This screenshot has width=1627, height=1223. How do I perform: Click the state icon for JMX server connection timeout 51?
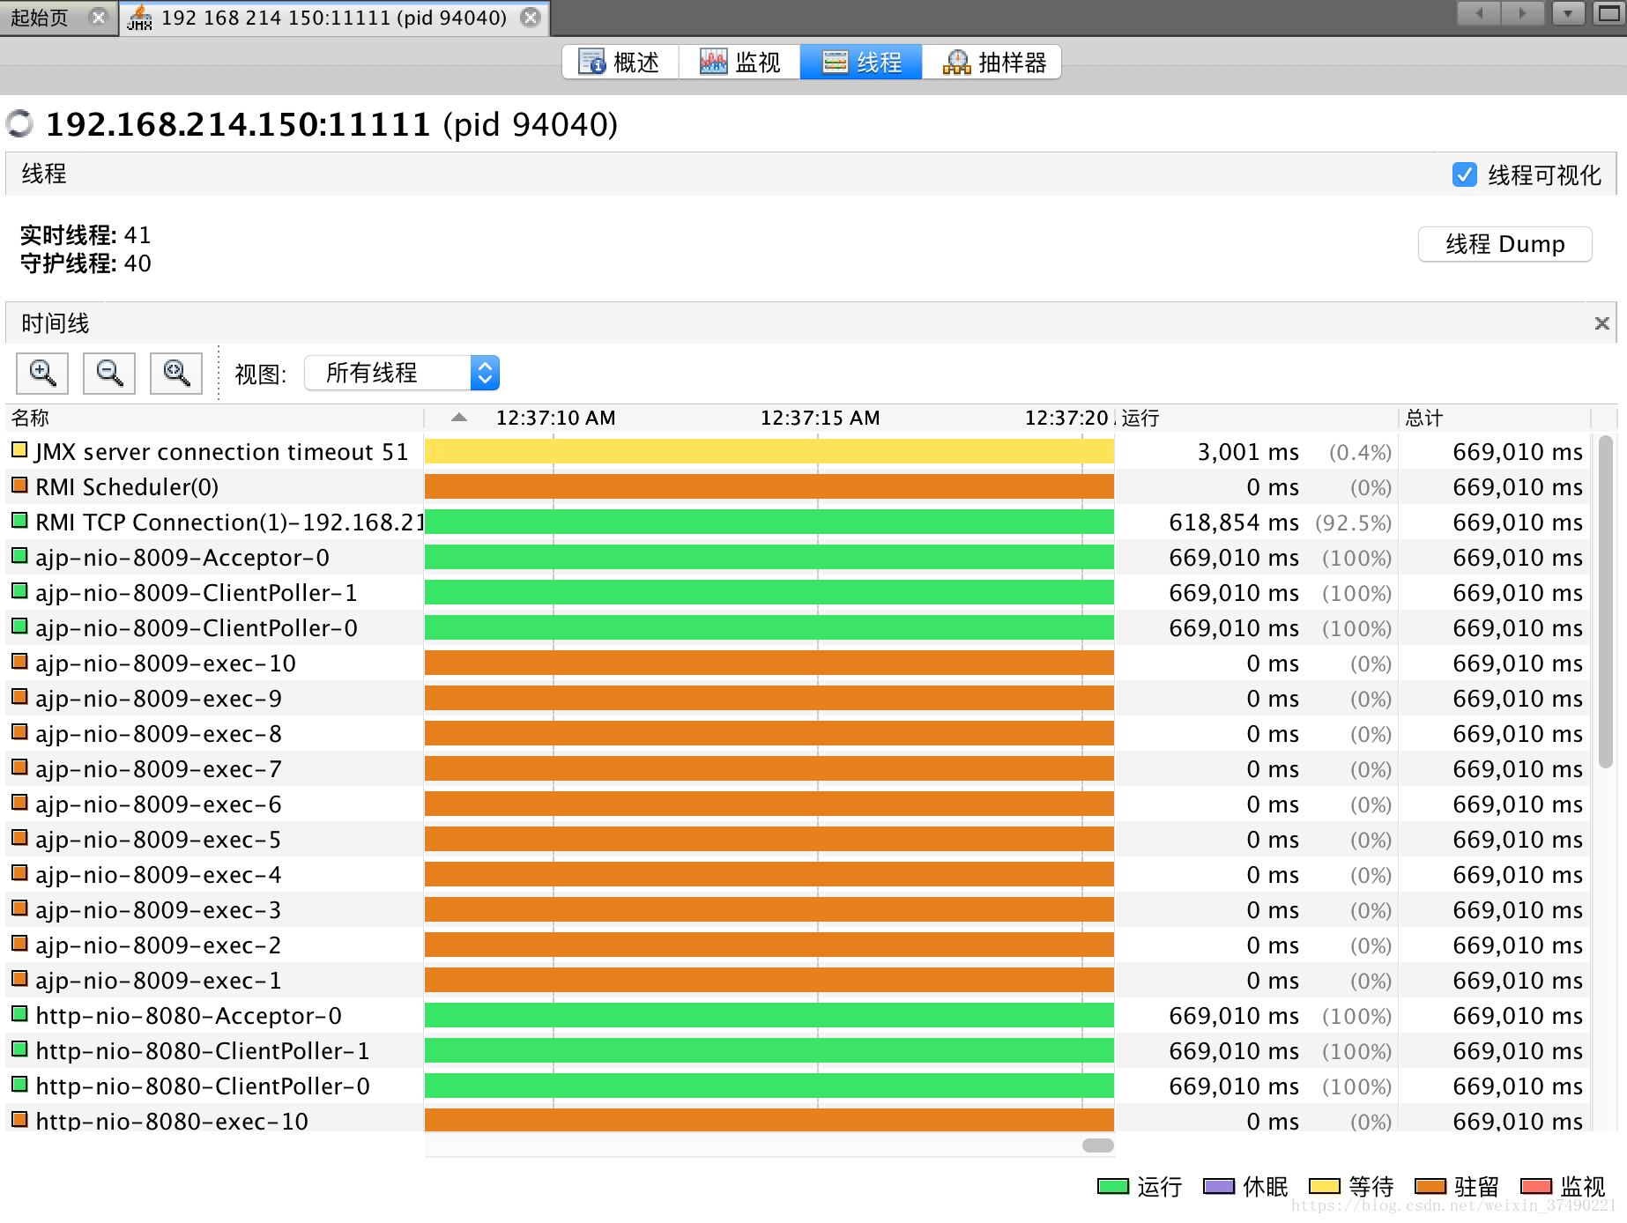19,450
